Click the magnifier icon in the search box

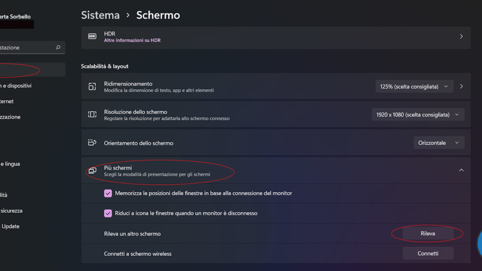pos(58,47)
